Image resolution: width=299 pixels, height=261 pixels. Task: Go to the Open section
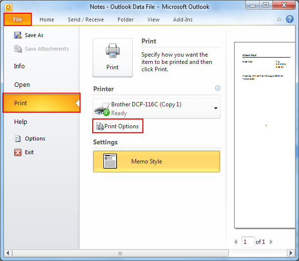coord(22,85)
